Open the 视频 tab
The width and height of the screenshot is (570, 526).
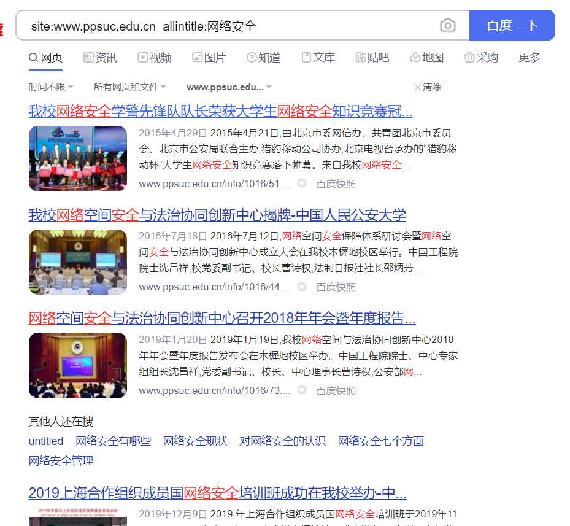(x=155, y=58)
